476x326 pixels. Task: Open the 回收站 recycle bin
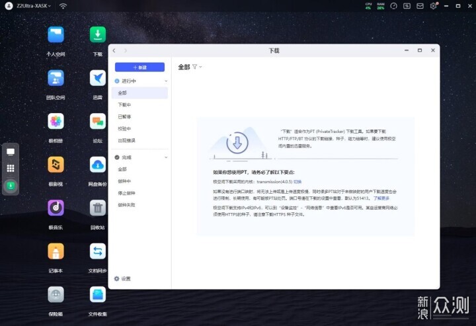click(x=98, y=208)
